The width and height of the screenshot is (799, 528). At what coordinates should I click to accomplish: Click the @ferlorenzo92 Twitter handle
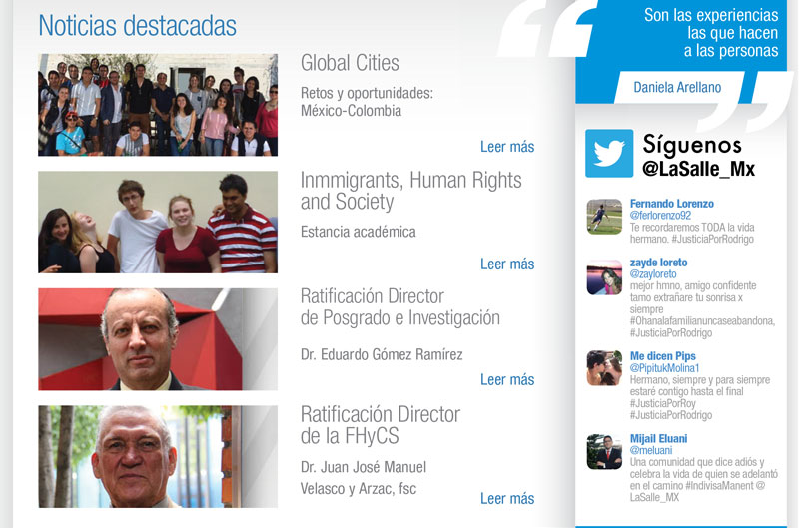click(x=660, y=216)
